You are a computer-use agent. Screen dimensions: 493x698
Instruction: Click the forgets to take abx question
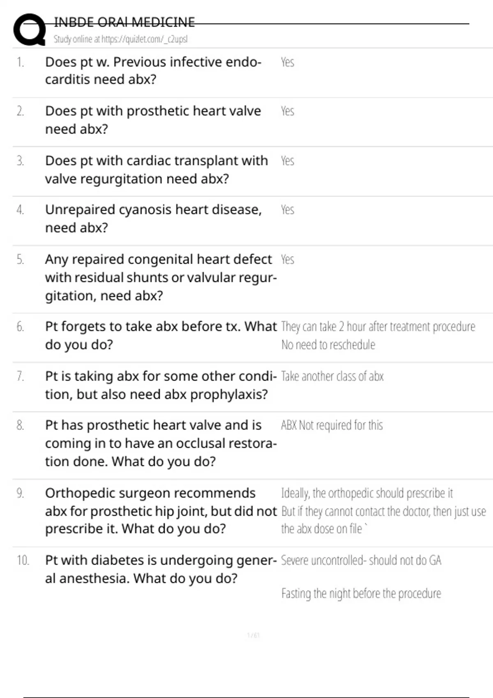[x=160, y=335]
